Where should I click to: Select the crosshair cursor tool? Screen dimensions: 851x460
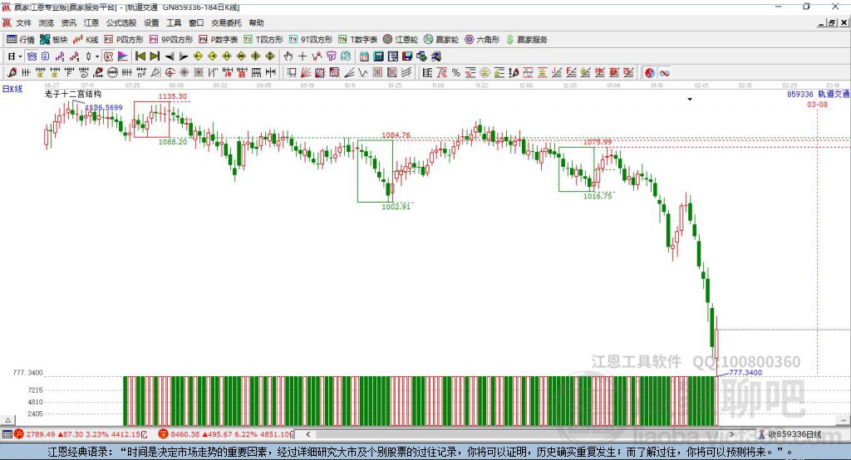303,56
